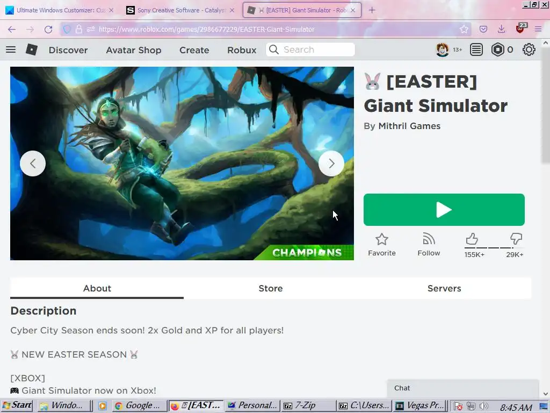Focus the Roblox Search field
Viewport: 550px width, 413px height.
click(x=310, y=49)
